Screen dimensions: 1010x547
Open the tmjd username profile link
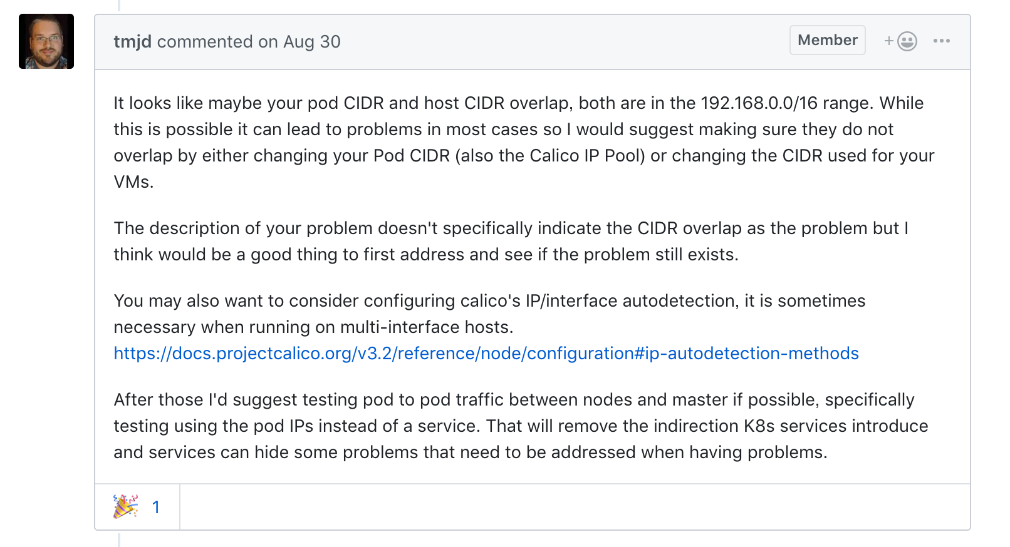[x=132, y=41]
